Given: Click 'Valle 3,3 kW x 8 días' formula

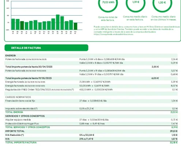Looking at the screenshot, I should 101,63.
